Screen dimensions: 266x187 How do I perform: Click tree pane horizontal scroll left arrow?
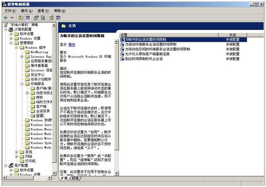coord(5,177)
